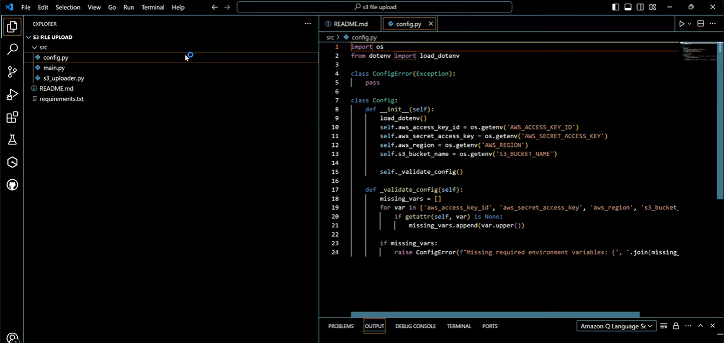Open README.md in the Explorer tree

coord(171,89)
